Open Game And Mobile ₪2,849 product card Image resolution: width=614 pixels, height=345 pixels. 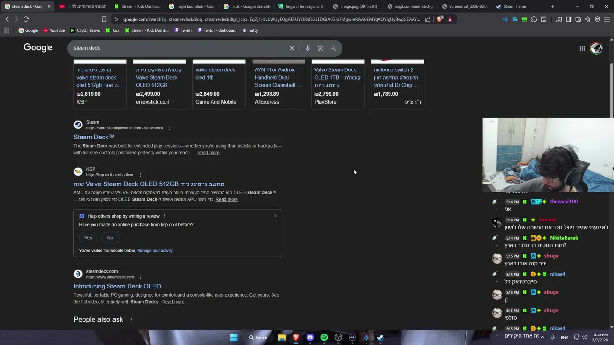pyautogui.click(x=219, y=85)
